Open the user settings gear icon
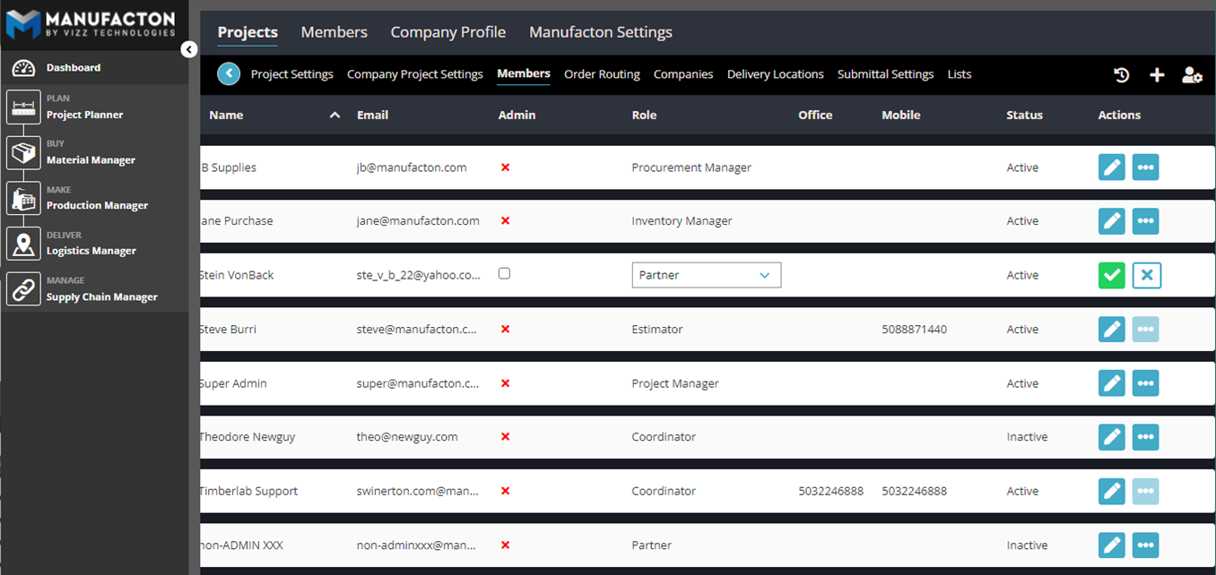The height and width of the screenshot is (575, 1216). (x=1192, y=75)
